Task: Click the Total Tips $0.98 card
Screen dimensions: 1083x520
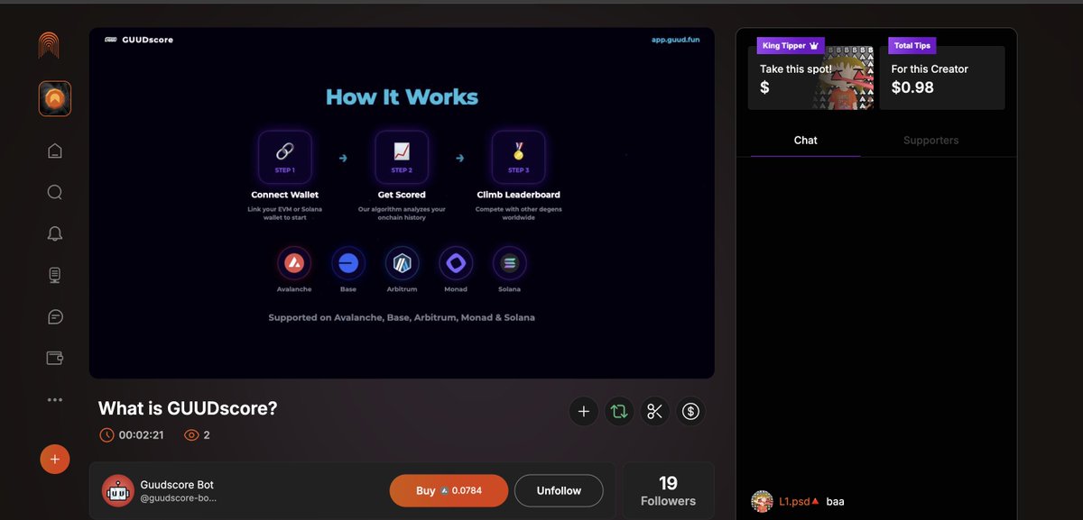Action: pos(942,78)
